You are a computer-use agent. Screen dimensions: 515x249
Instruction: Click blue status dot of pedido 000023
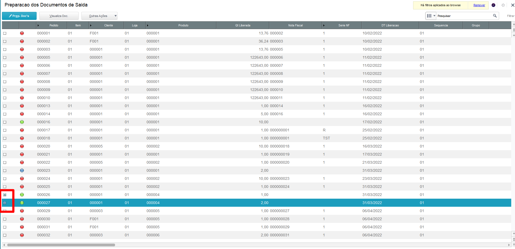pyautogui.click(x=22, y=170)
